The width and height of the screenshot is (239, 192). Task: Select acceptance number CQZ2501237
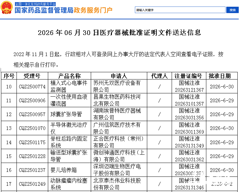coord(32,170)
